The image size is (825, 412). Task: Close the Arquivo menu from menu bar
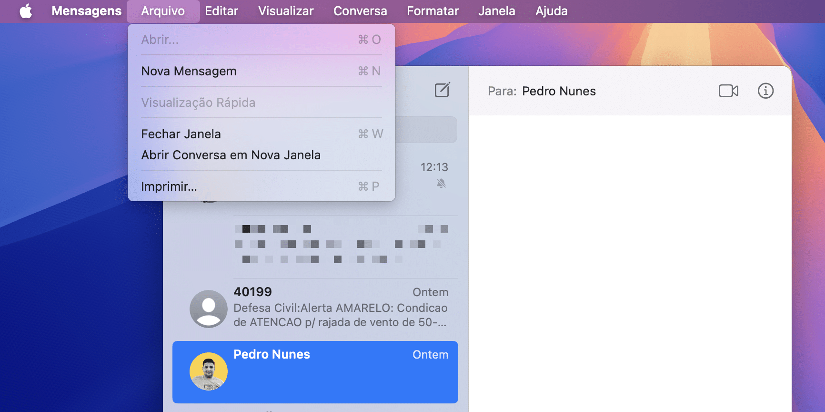click(x=163, y=11)
